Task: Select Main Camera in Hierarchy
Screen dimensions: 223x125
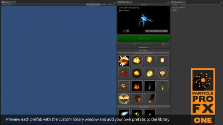Action: (x=179, y=8)
